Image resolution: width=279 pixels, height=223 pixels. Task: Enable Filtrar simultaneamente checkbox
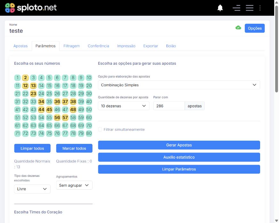[x=100, y=129]
